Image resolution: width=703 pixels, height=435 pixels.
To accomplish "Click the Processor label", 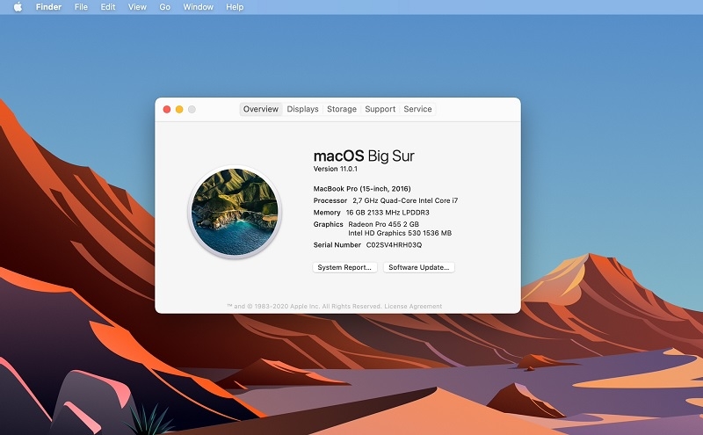I will 330,200.
